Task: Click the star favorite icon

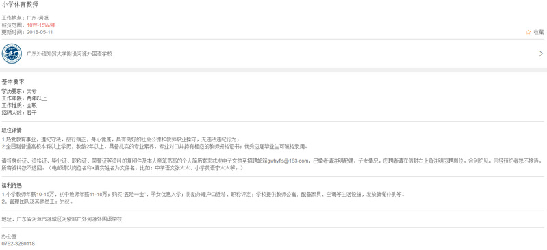Action: click(528, 32)
